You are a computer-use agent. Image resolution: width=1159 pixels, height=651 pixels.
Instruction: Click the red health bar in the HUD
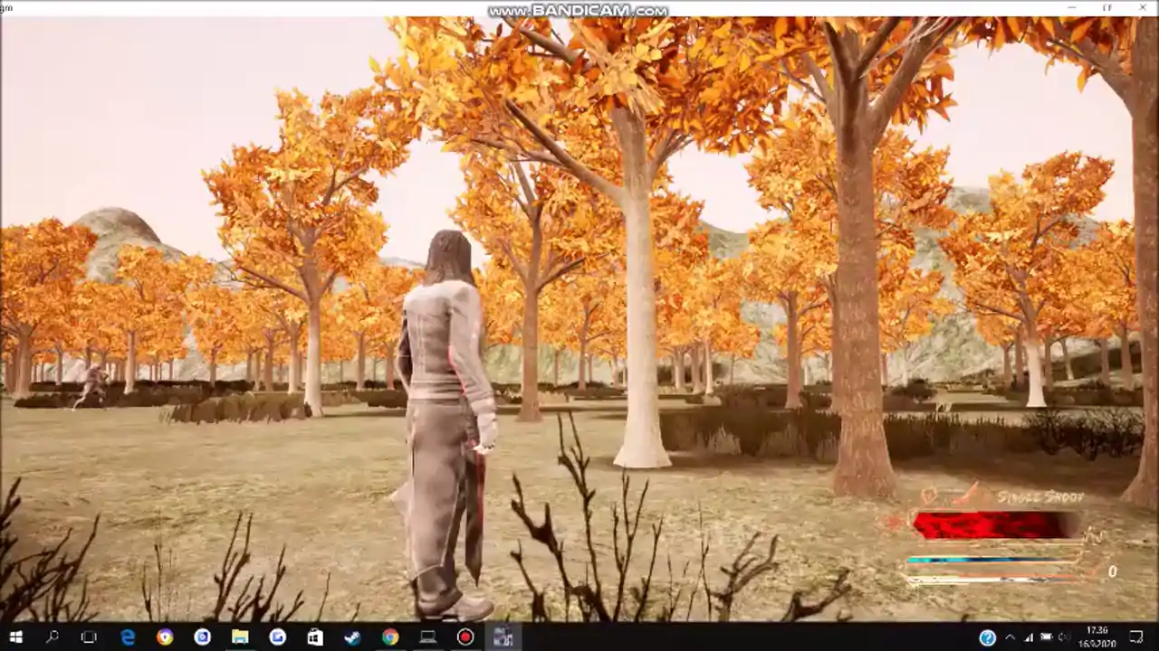tap(994, 525)
